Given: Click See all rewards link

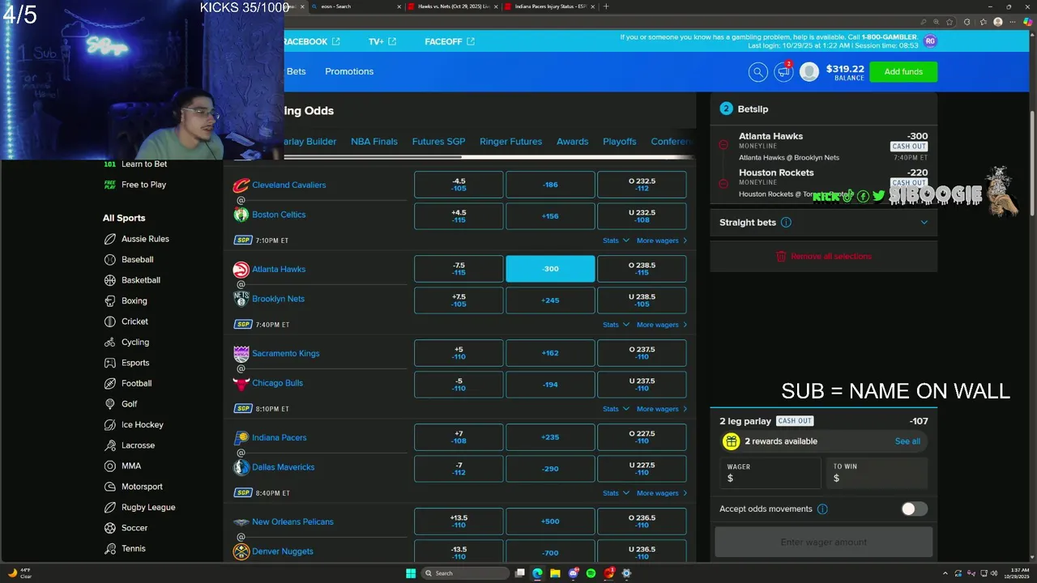Looking at the screenshot, I should point(907,441).
